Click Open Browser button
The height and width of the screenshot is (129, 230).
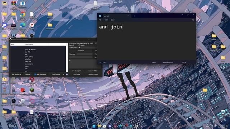click(56, 75)
